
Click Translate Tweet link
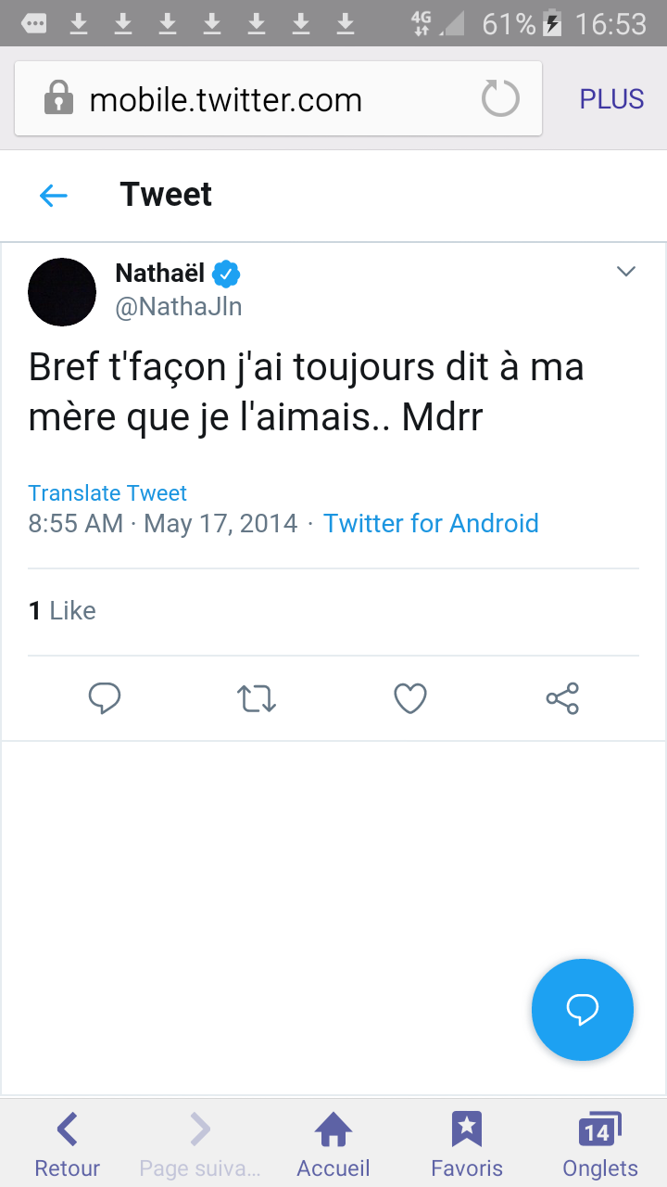tap(107, 493)
